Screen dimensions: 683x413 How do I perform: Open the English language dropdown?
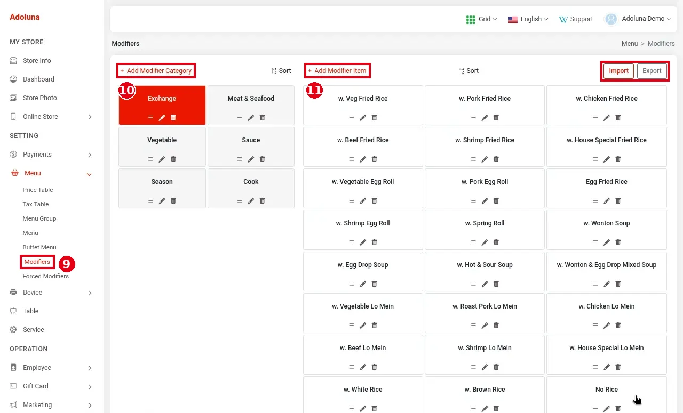click(x=528, y=19)
